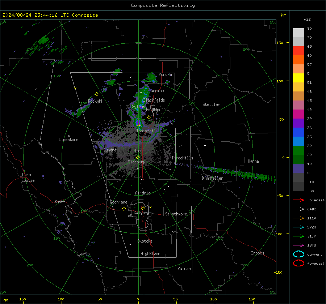The image size is (326, 304).
Task: Click the Lacombe city label
Action: pyautogui.click(x=156, y=91)
